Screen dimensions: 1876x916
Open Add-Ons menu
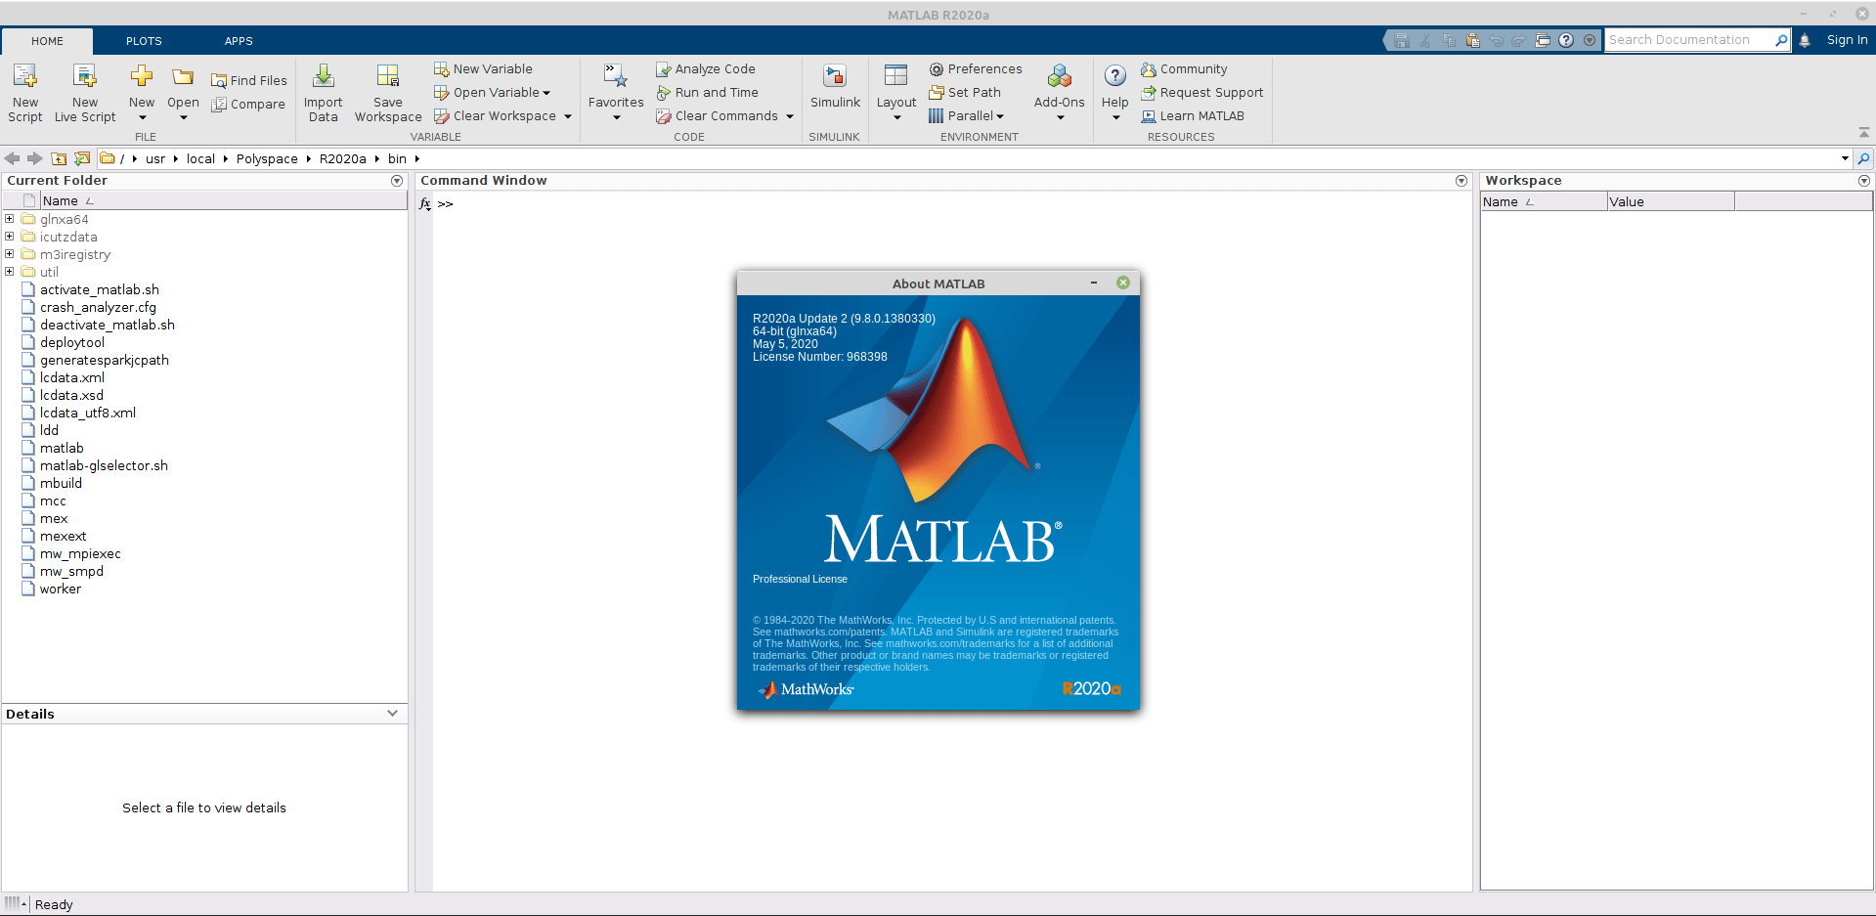coord(1060,93)
